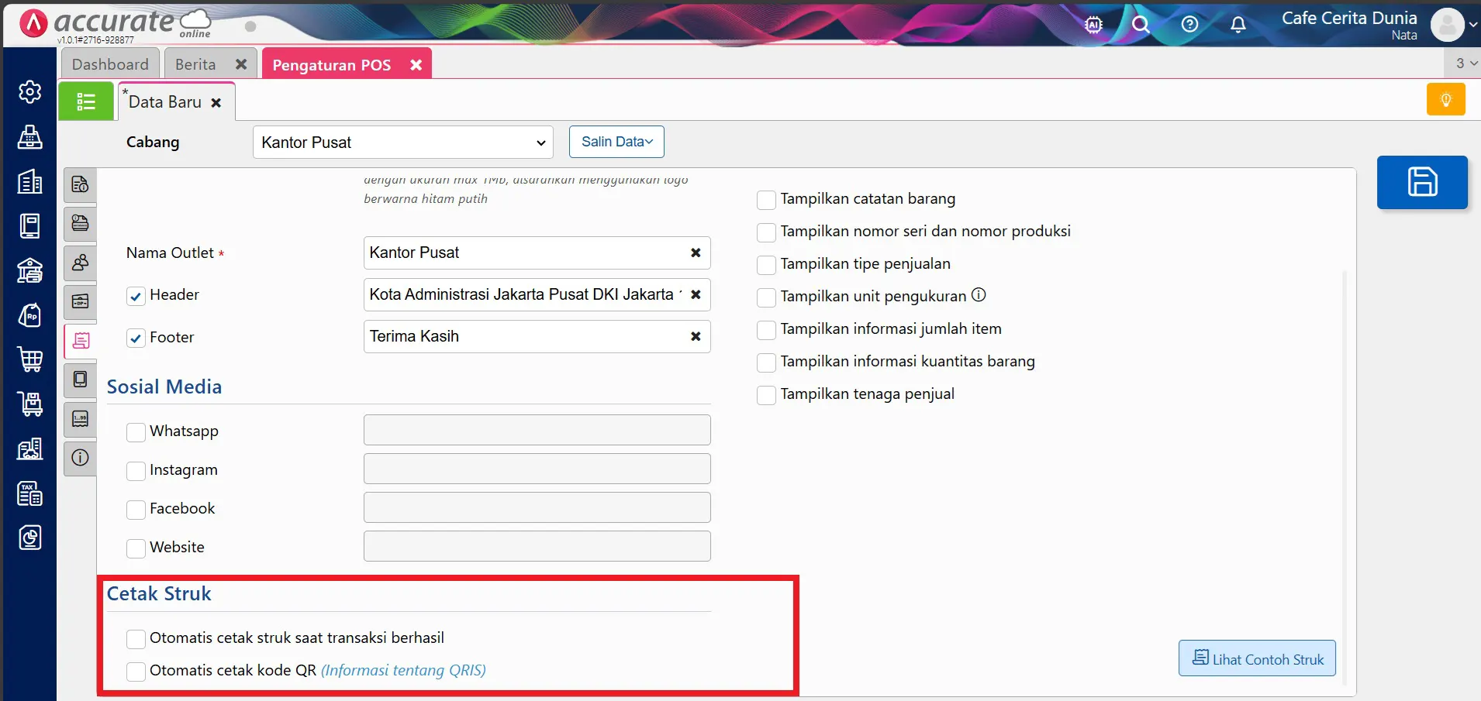Check notifications via the bell icon

[x=1238, y=24]
